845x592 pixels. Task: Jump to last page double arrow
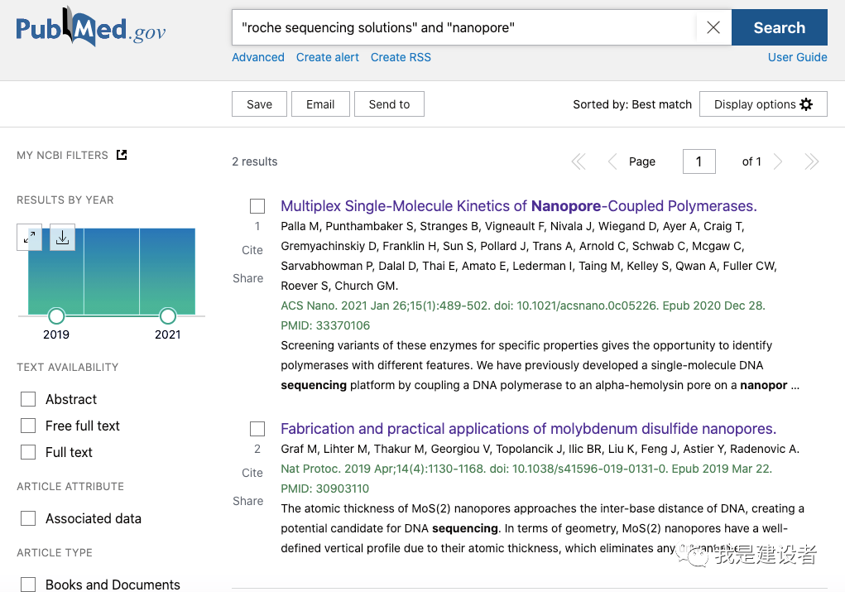click(x=811, y=161)
